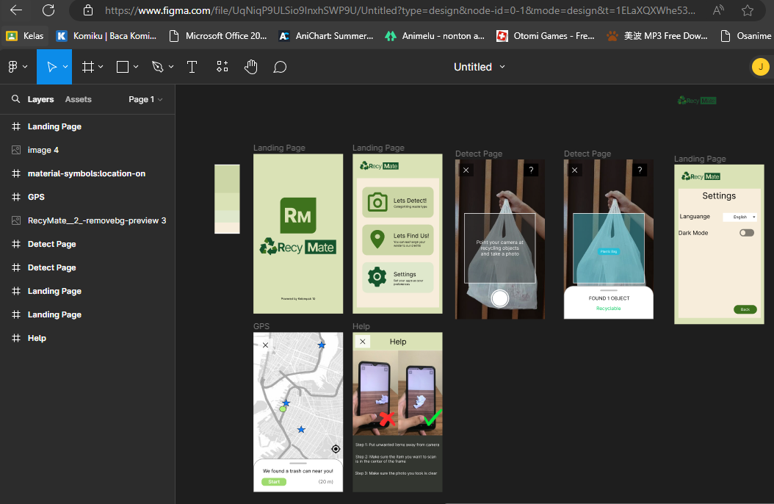Select the GPS layer in layers list

(36, 197)
